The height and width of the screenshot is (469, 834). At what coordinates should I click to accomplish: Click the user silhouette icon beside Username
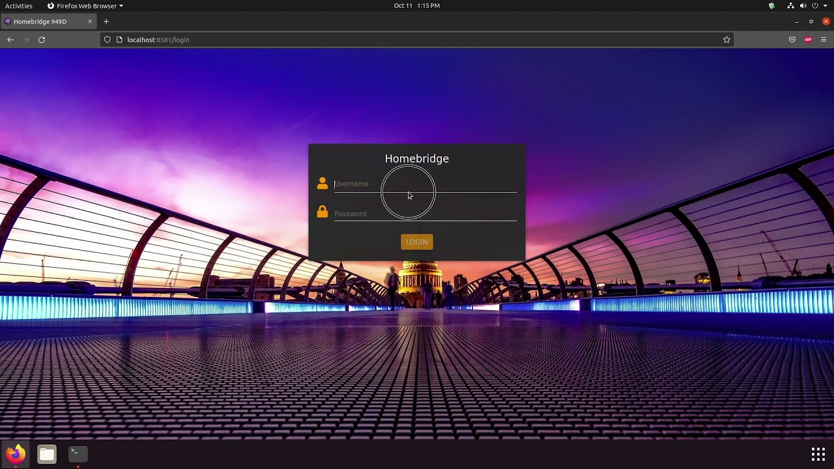(x=322, y=184)
